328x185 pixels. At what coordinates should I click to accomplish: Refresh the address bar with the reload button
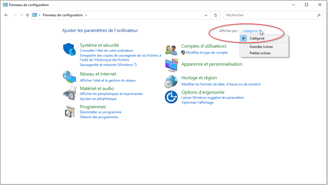(216, 15)
